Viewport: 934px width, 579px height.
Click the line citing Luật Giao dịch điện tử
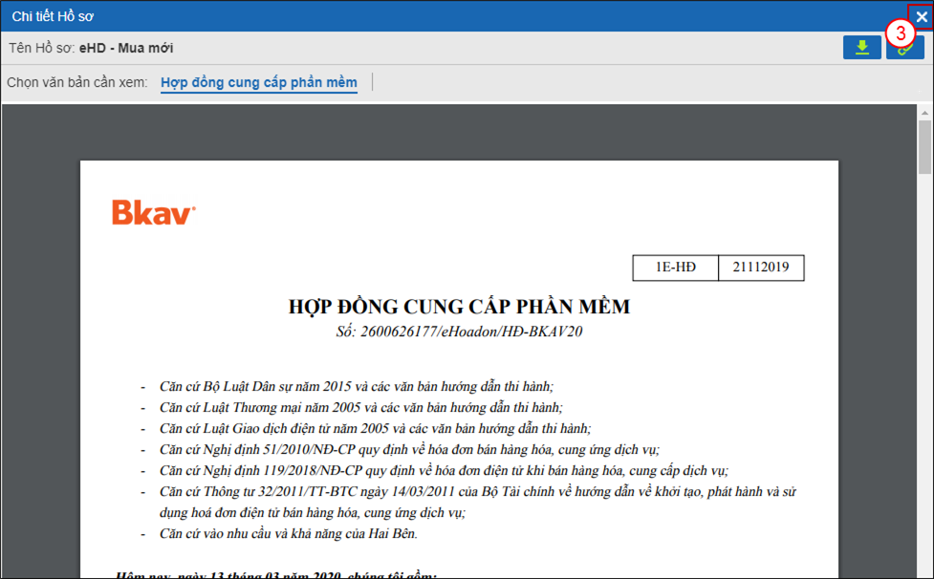point(376,428)
